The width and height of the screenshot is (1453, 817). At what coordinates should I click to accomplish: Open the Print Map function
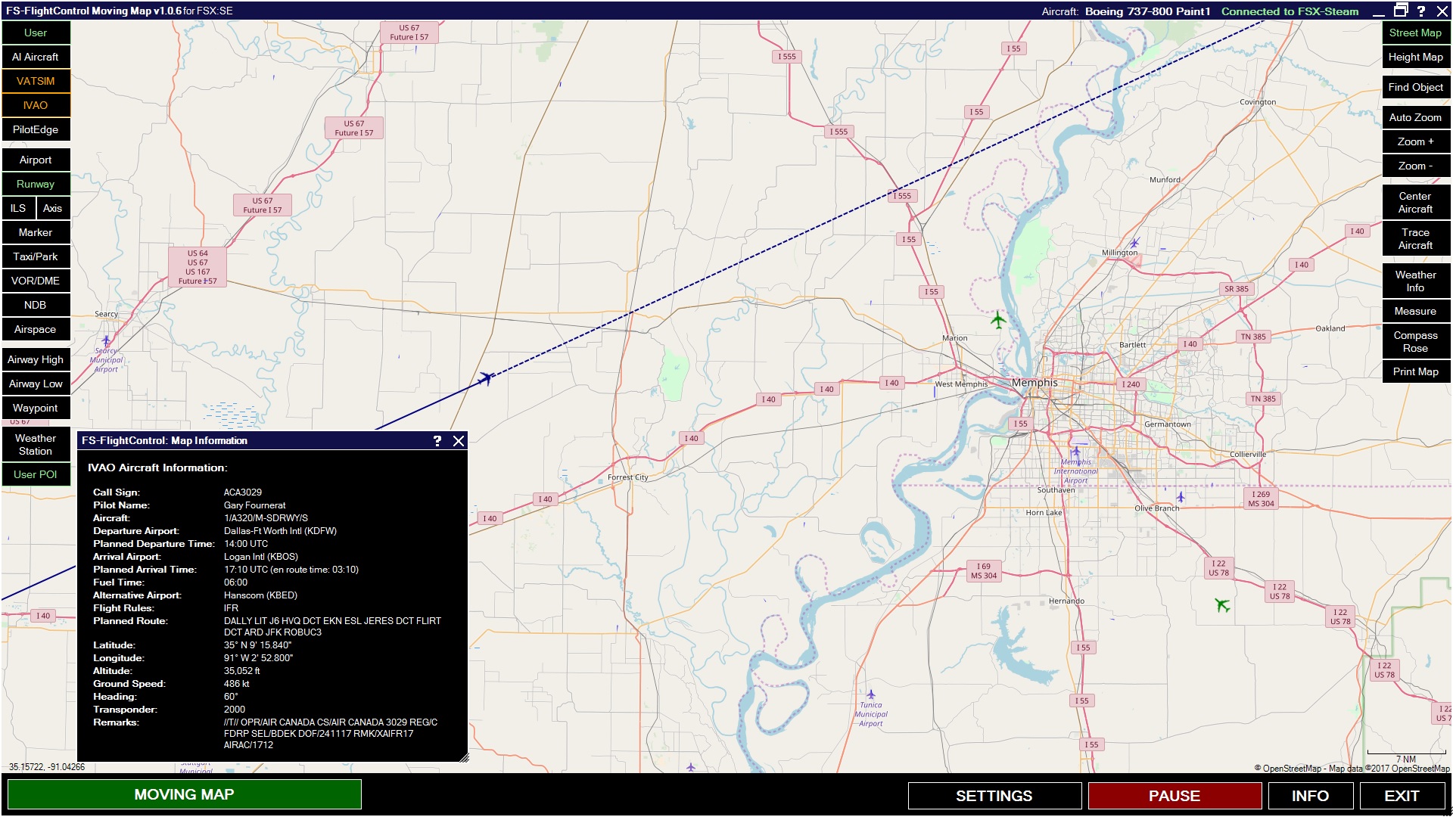[x=1414, y=371]
